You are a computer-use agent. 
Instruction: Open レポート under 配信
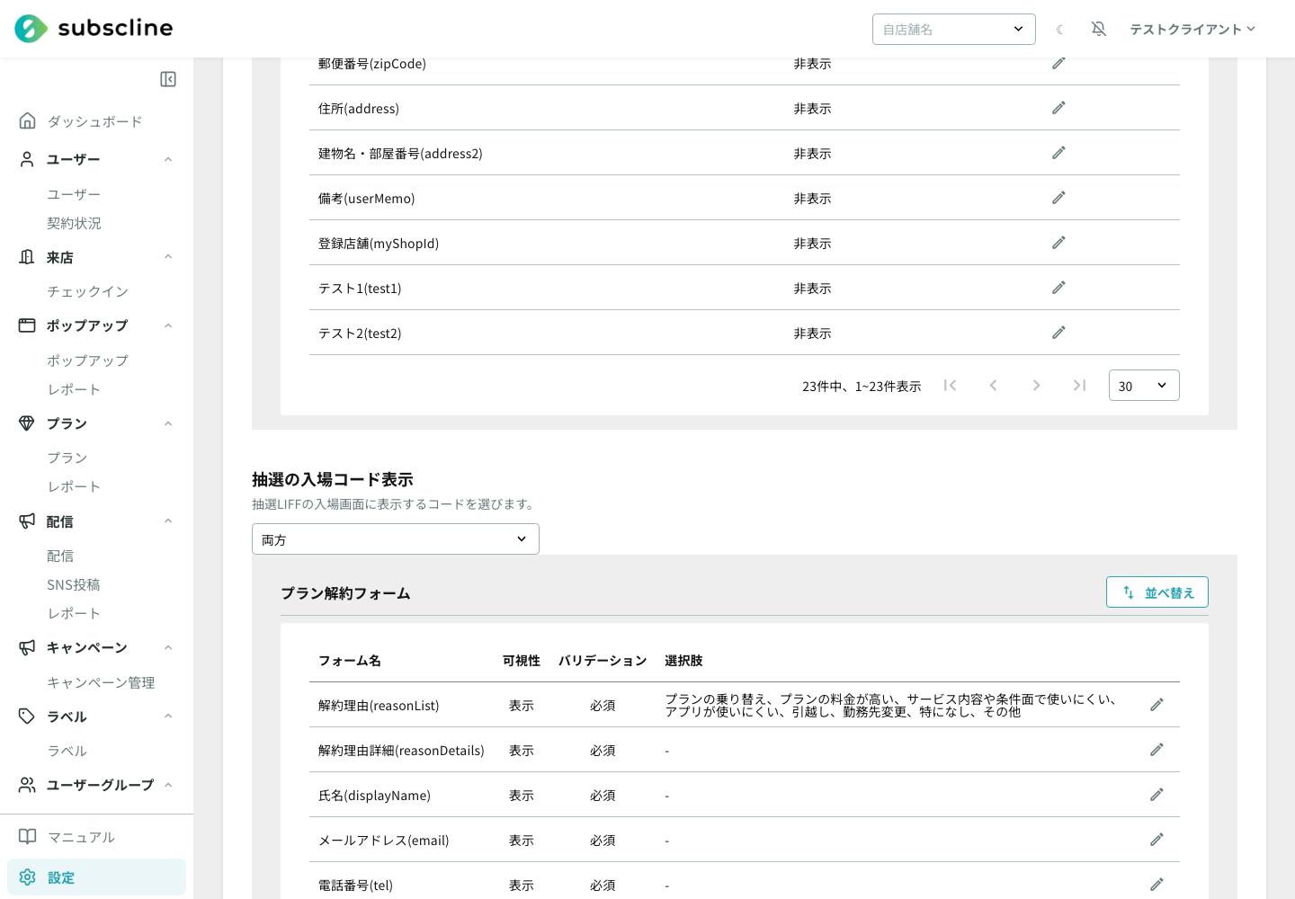click(74, 613)
